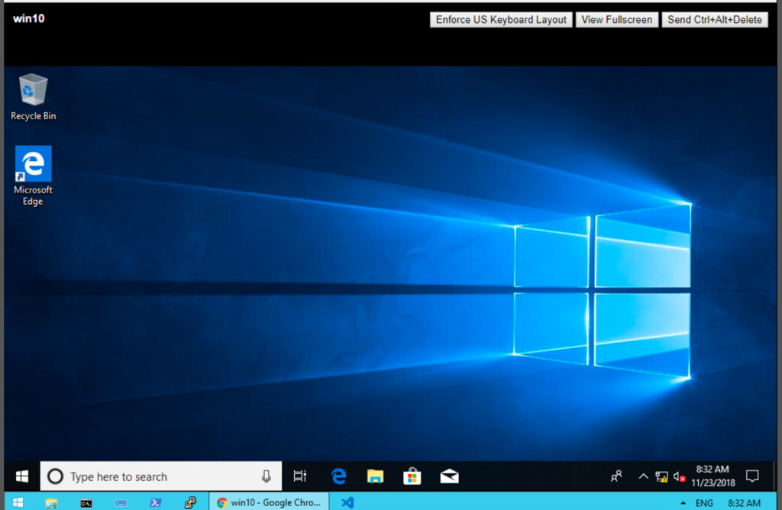
Task: Open the keyboard icon in host taskbar
Action: [121, 502]
